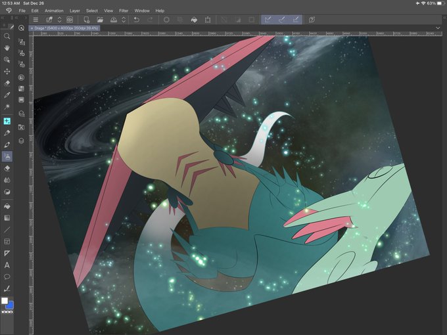Collapse the left palette dock arrows
Viewport: 447px width, 335px height.
click(x=2, y=18)
